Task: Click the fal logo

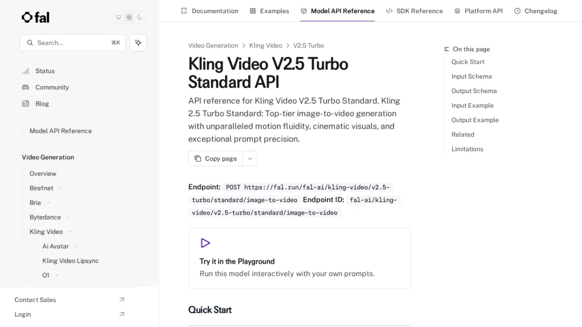Action: point(35,17)
